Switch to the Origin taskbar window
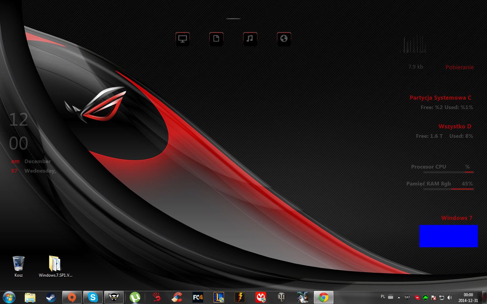 pyautogui.click(x=72, y=298)
